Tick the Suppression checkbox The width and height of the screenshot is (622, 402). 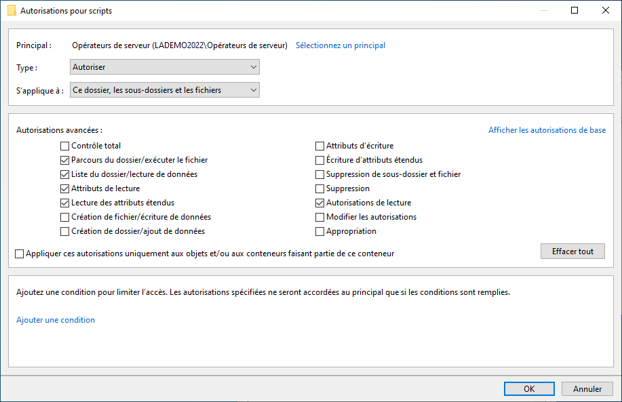(319, 188)
